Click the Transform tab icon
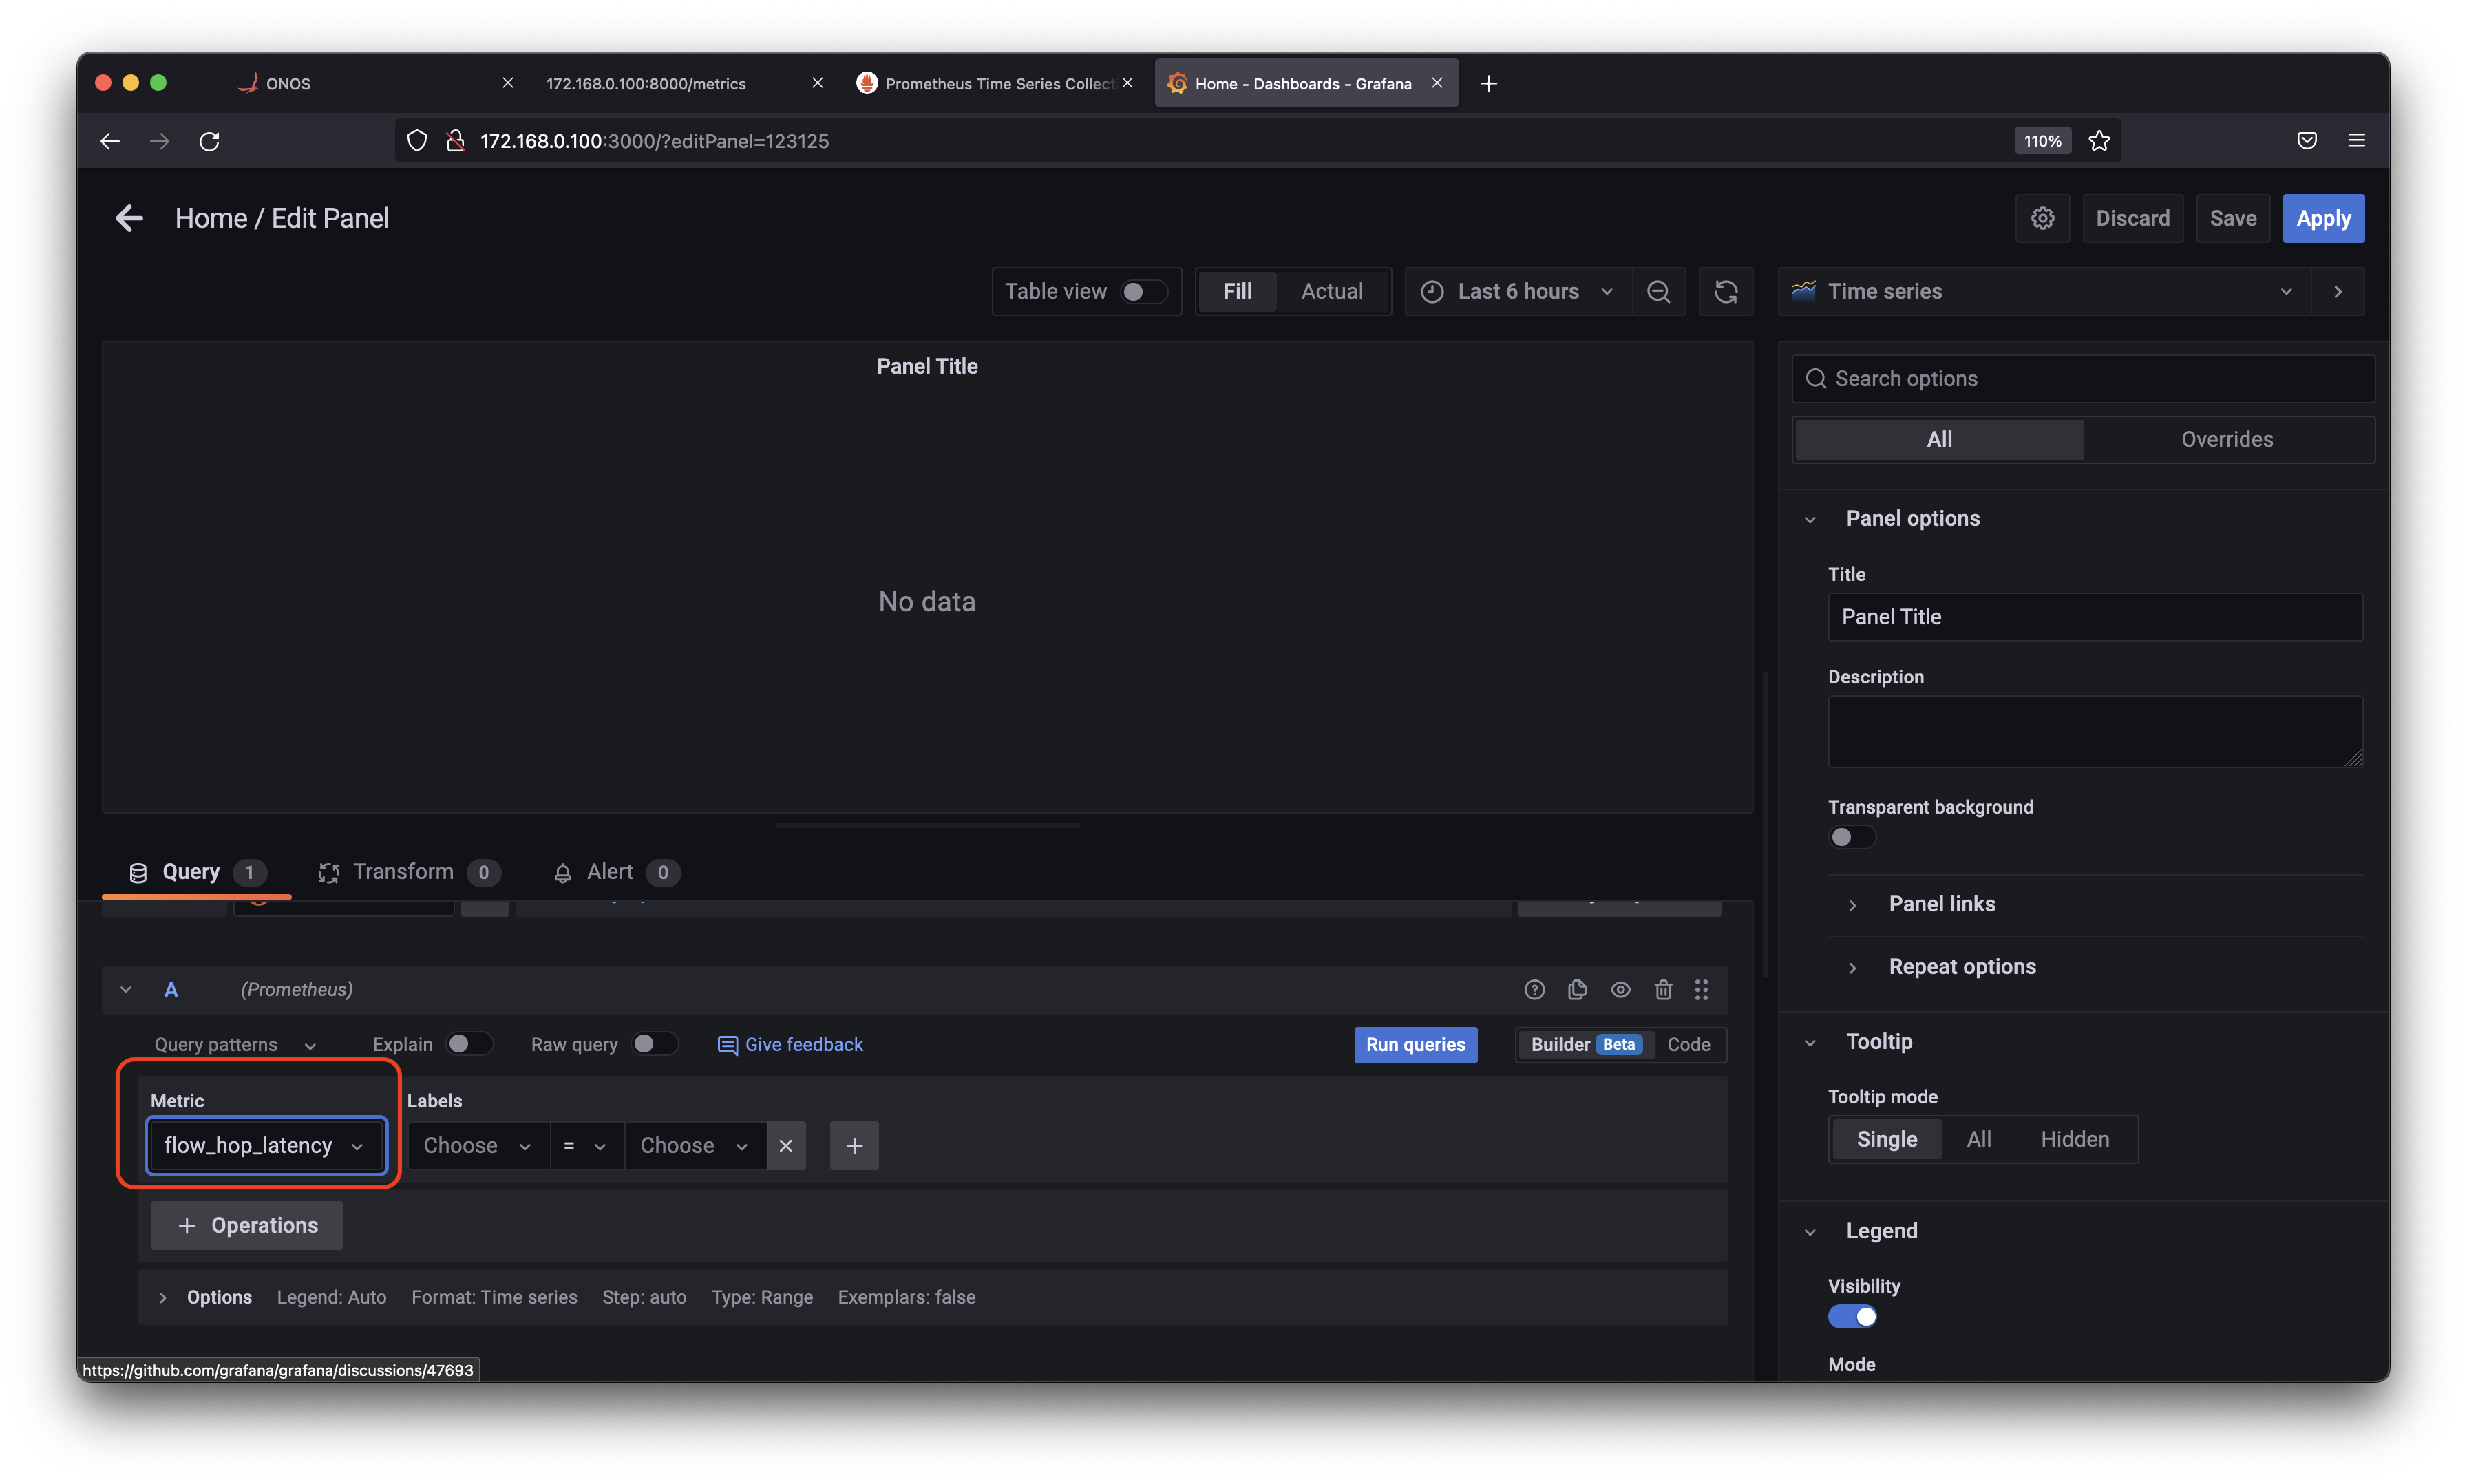This screenshot has height=1484, width=2467. pyautogui.click(x=328, y=871)
